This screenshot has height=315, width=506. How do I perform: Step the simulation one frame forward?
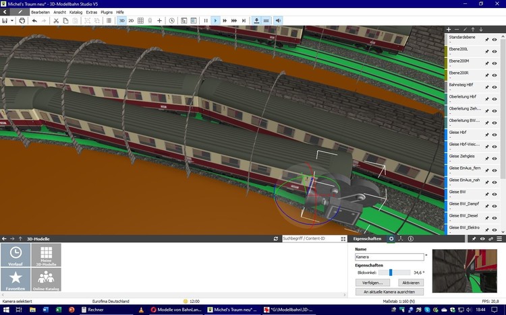click(244, 21)
